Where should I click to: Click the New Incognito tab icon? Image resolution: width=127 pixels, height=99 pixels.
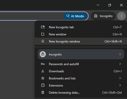coord(43,27)
